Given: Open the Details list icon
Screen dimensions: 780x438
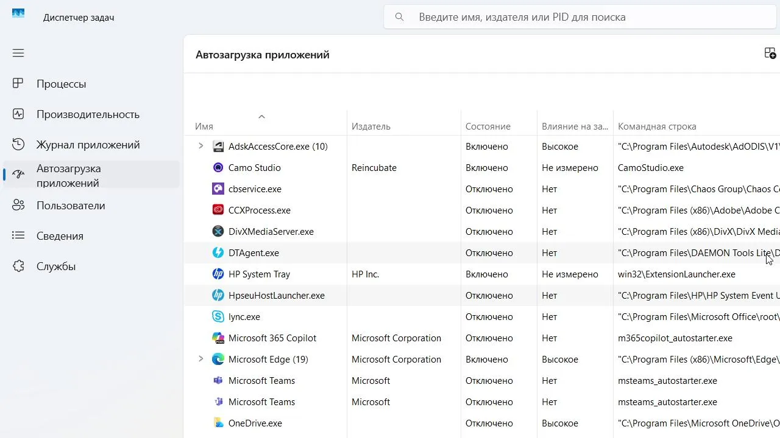Looking at the screenshot, I should tap(18, 235).
